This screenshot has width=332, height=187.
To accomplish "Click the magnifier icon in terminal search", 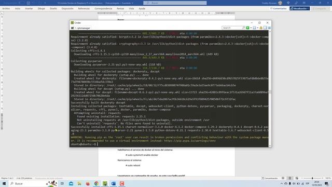I will (243, 28).
